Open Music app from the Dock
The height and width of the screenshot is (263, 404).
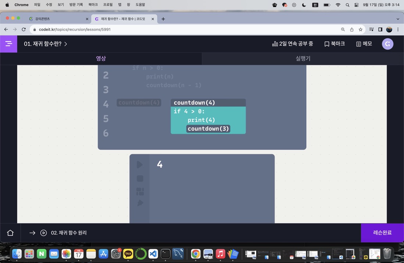pos(220,254)
